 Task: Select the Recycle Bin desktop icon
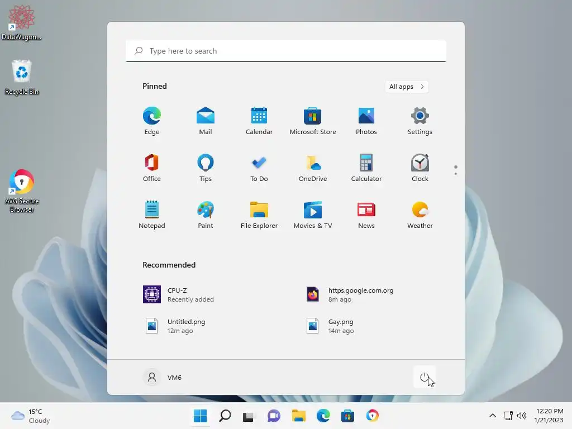pyautogui.click(x=22, y=77)
